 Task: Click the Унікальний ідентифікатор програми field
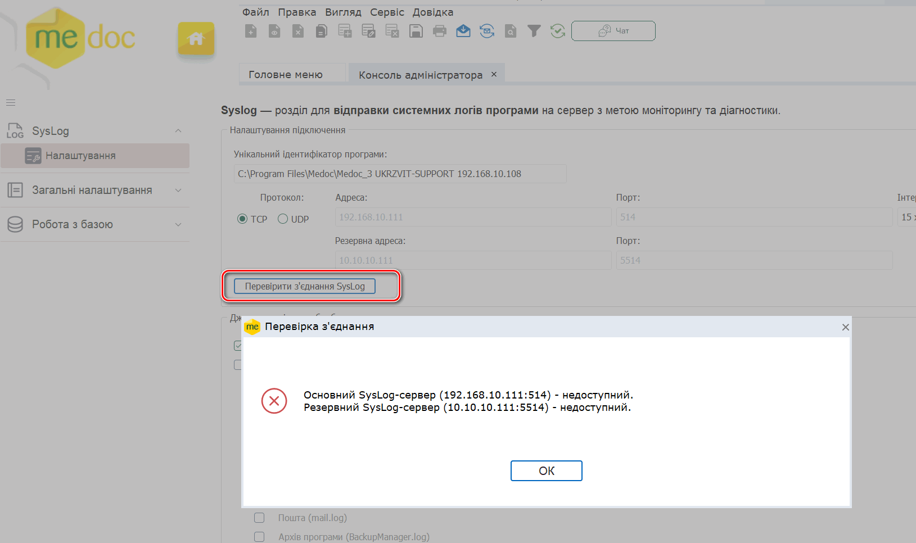[400, 174]
